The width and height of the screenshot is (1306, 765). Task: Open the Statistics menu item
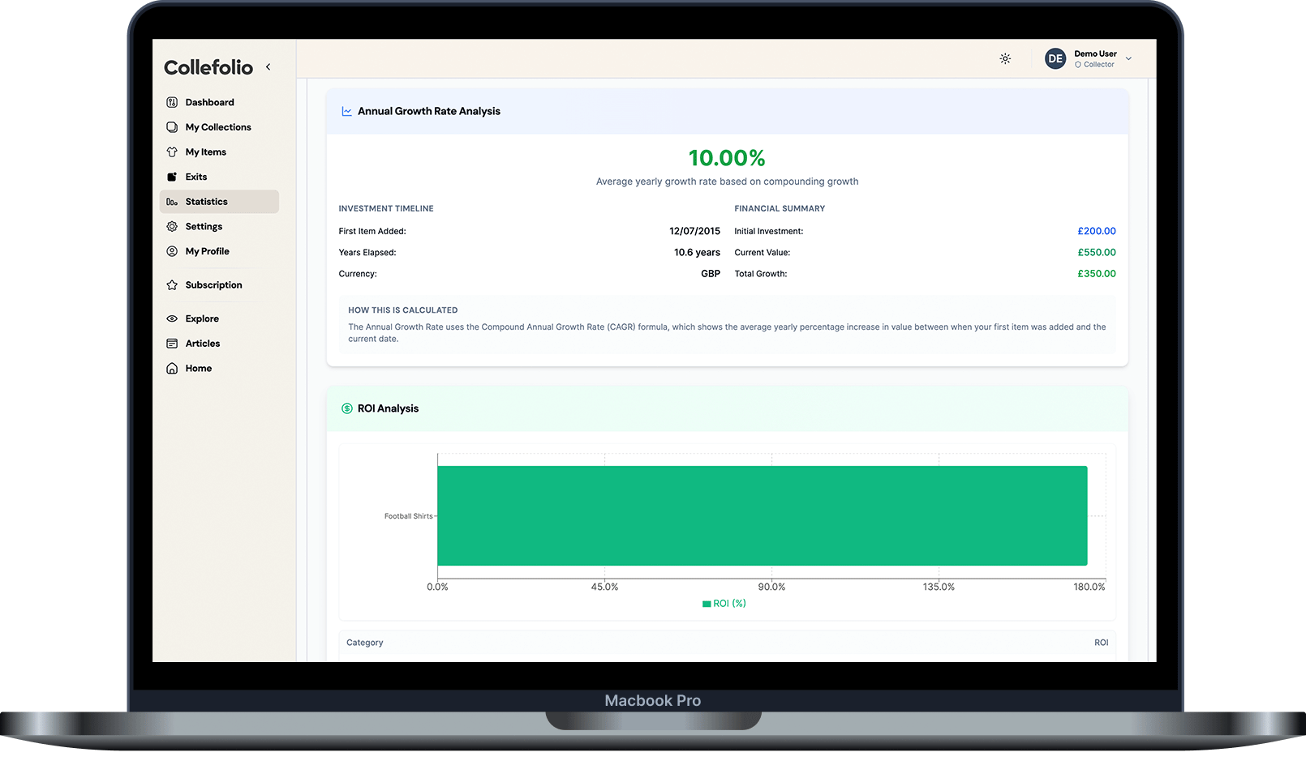point(206,202)
